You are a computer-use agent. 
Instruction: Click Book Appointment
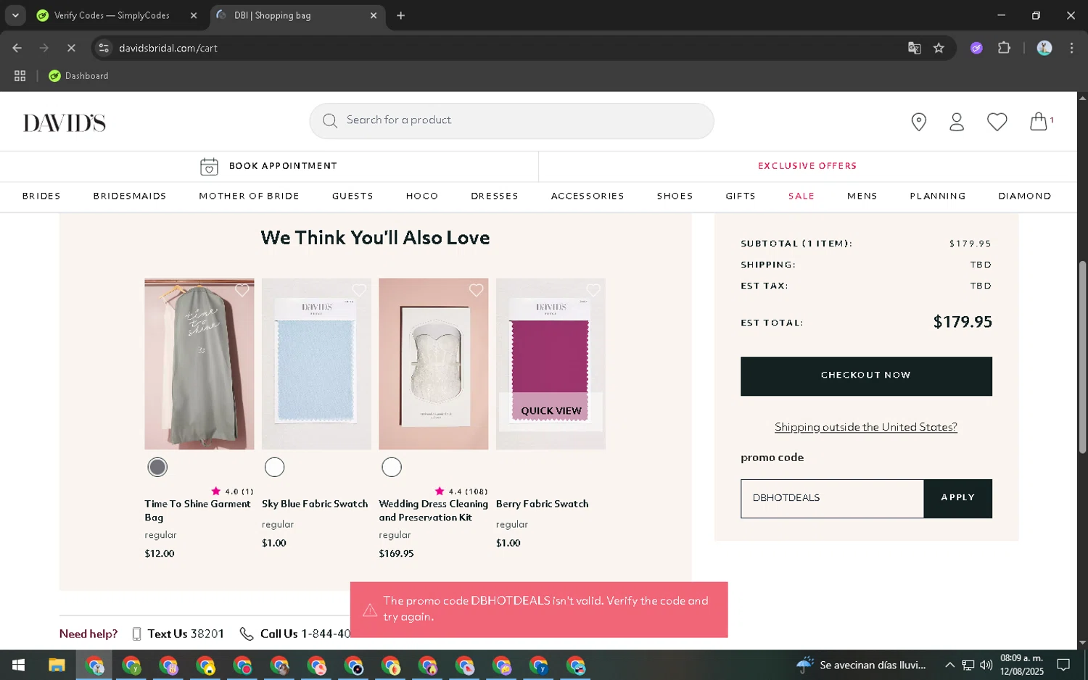pyautogui.click(x=283, y=166)
